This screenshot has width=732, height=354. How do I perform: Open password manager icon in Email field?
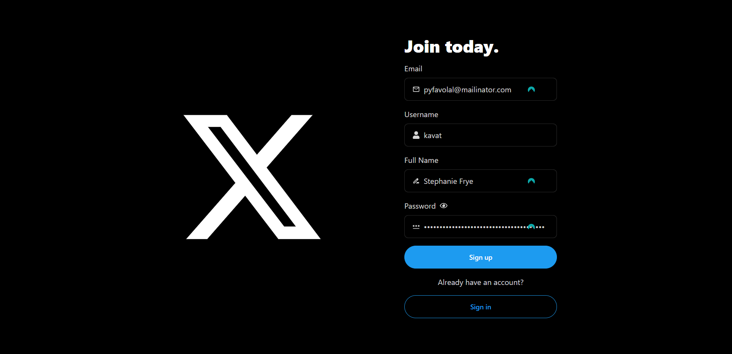pyautogui.click(x=531, y=89)
